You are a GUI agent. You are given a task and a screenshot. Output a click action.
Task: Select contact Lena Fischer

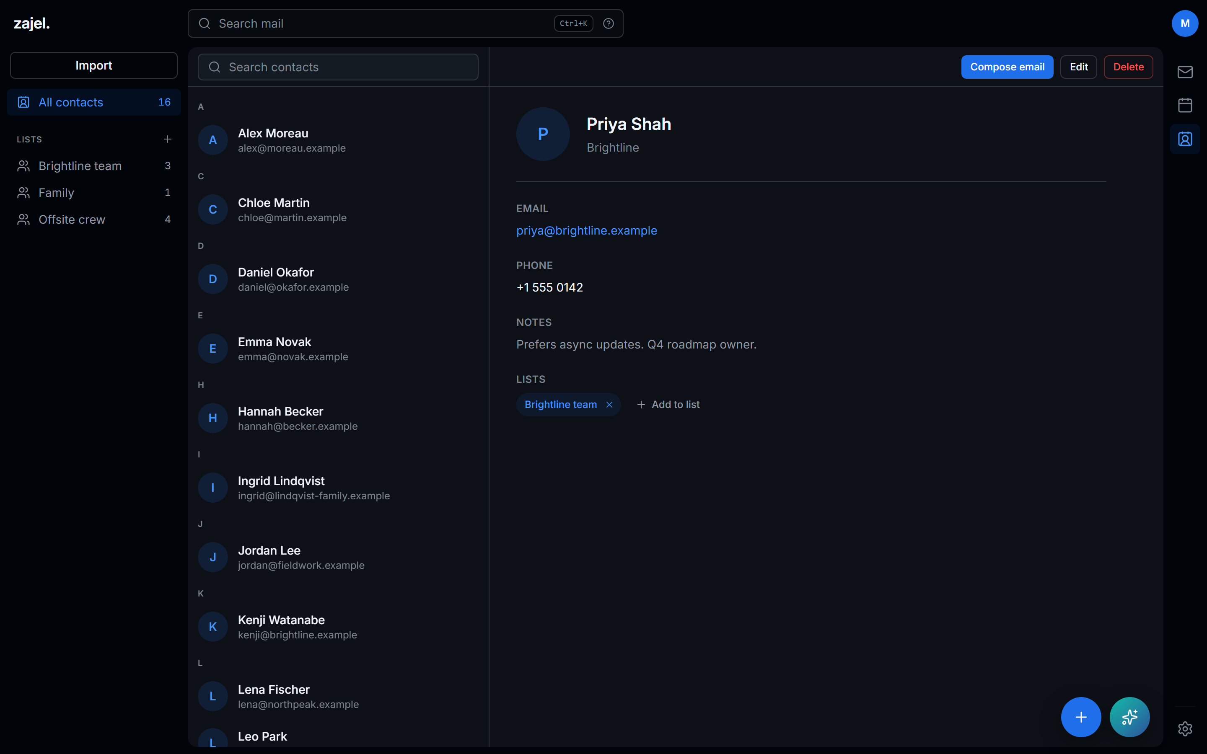[338, 696]
